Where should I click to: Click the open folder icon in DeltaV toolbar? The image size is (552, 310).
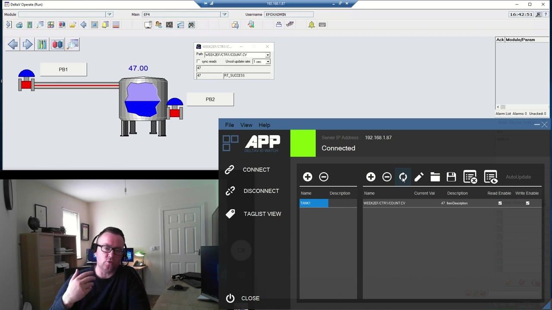[x=72, y=25]
